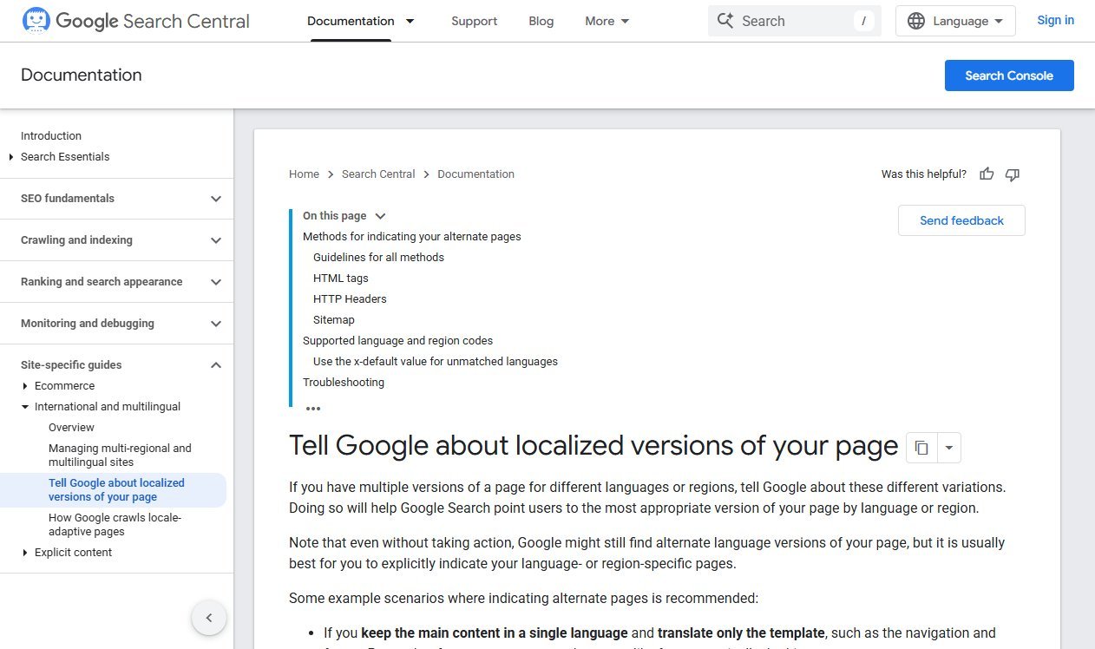Image resolution: width=1095 pixels, height=649 pixels.
Task: Open the Introduction sidebar link
Action: click(51, 136)
